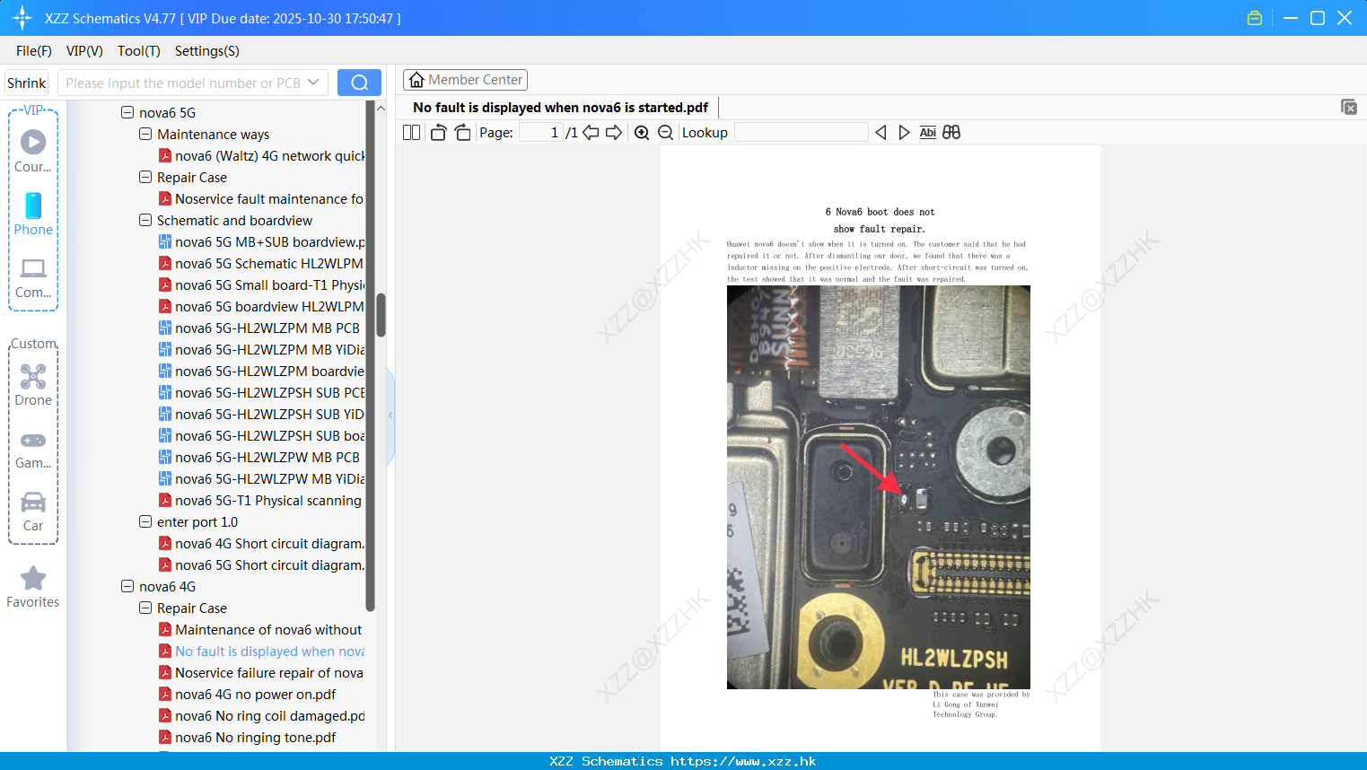Open the Computer category in sidebar

coord(33,277)
